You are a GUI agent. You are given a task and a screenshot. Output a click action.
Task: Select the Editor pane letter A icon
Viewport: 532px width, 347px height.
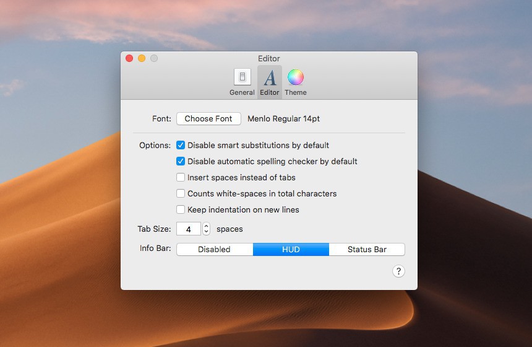click(x=270, y=78)
